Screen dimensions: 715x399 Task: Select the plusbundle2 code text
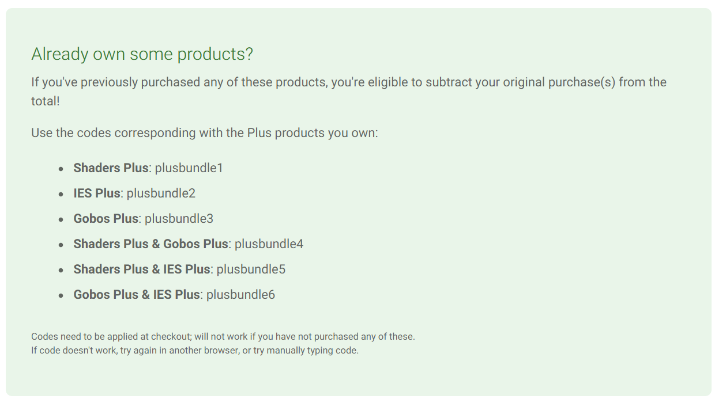(161, 193)
